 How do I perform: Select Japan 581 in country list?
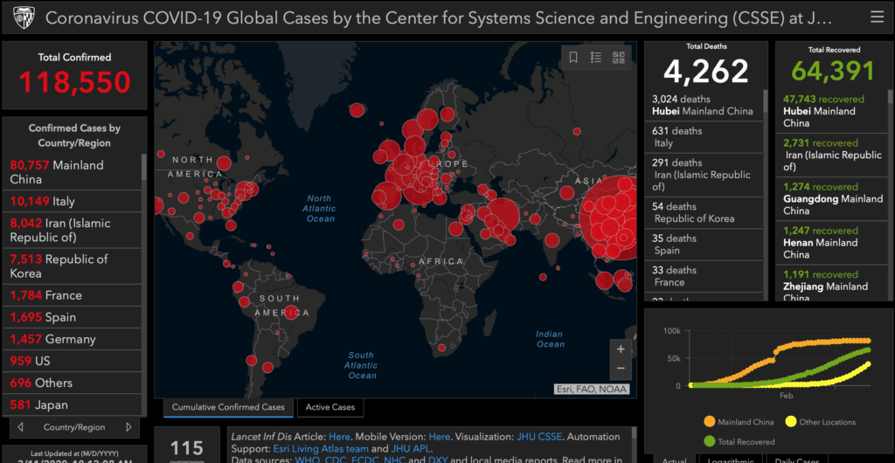coord(72,404)
